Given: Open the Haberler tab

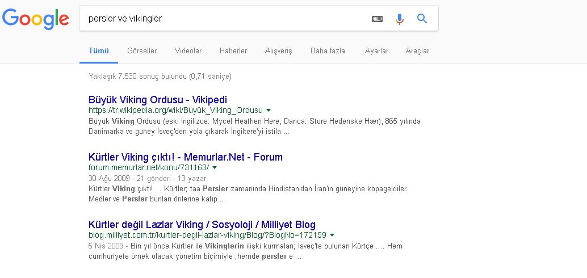Looking at the screenshot, I should [233, 51].
